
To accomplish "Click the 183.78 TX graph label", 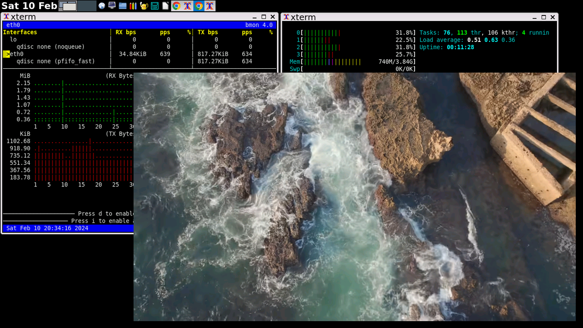I will point(20,178).
